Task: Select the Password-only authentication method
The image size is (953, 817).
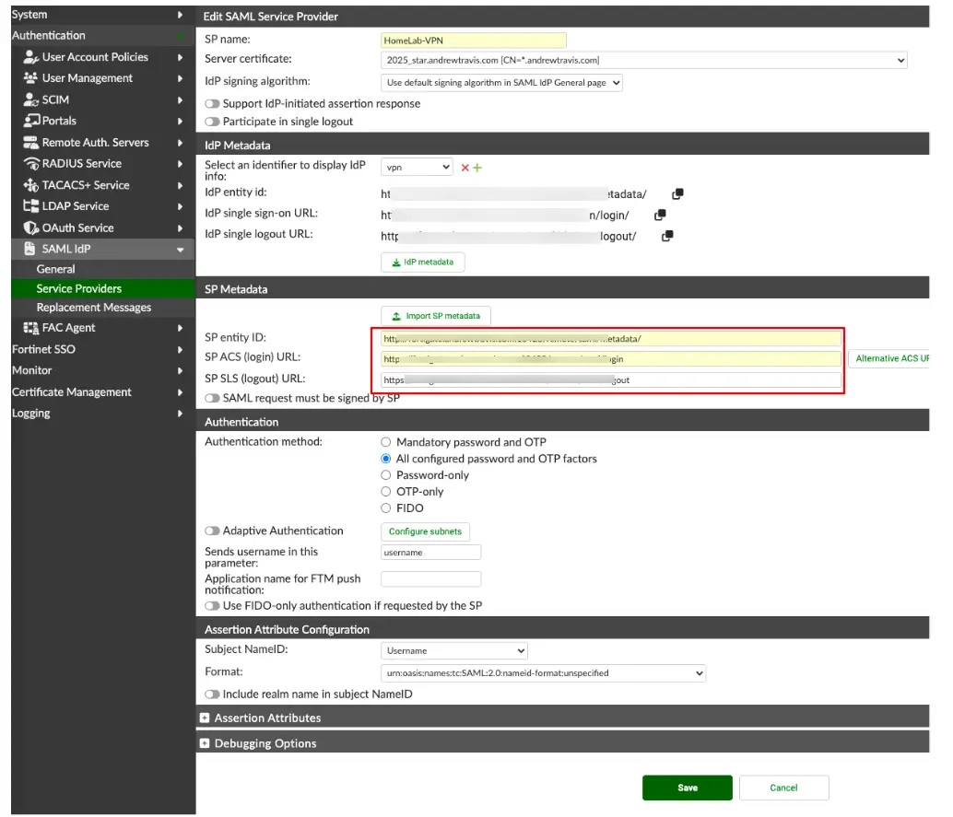Action: [385, 475]
